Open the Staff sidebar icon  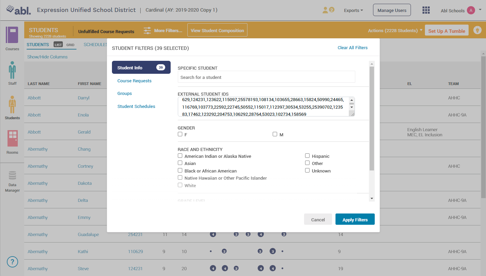click(x=12, y=70)
